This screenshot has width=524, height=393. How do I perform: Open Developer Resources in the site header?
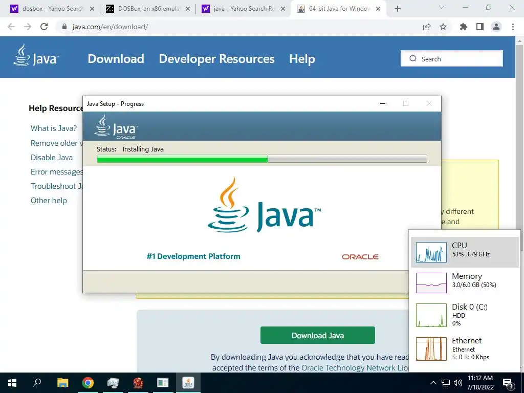click(x=216, y=59)
